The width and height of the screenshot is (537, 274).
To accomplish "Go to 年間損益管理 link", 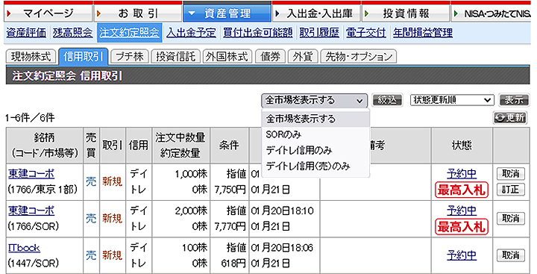I will coord(423,33).
